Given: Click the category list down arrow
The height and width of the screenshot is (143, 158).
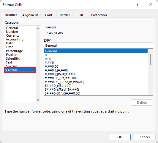Looking at the screenshot, I should click(x=38, y=100).
